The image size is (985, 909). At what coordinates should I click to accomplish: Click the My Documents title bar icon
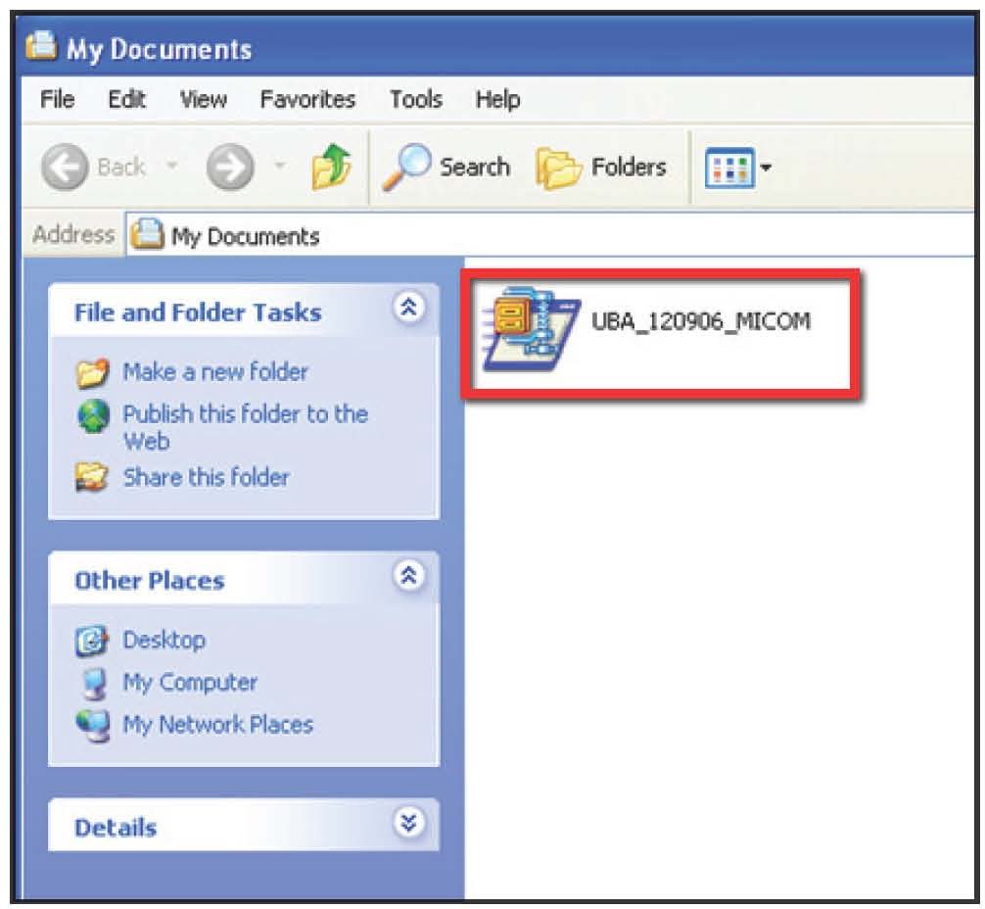point(41,46)
